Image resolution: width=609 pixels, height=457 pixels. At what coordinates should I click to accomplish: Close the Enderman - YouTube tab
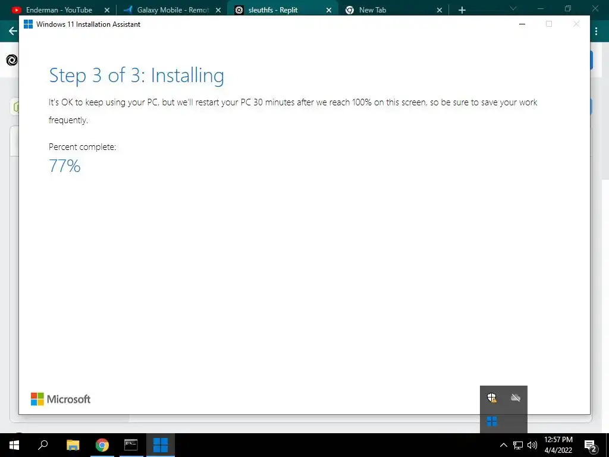[107, 10]
